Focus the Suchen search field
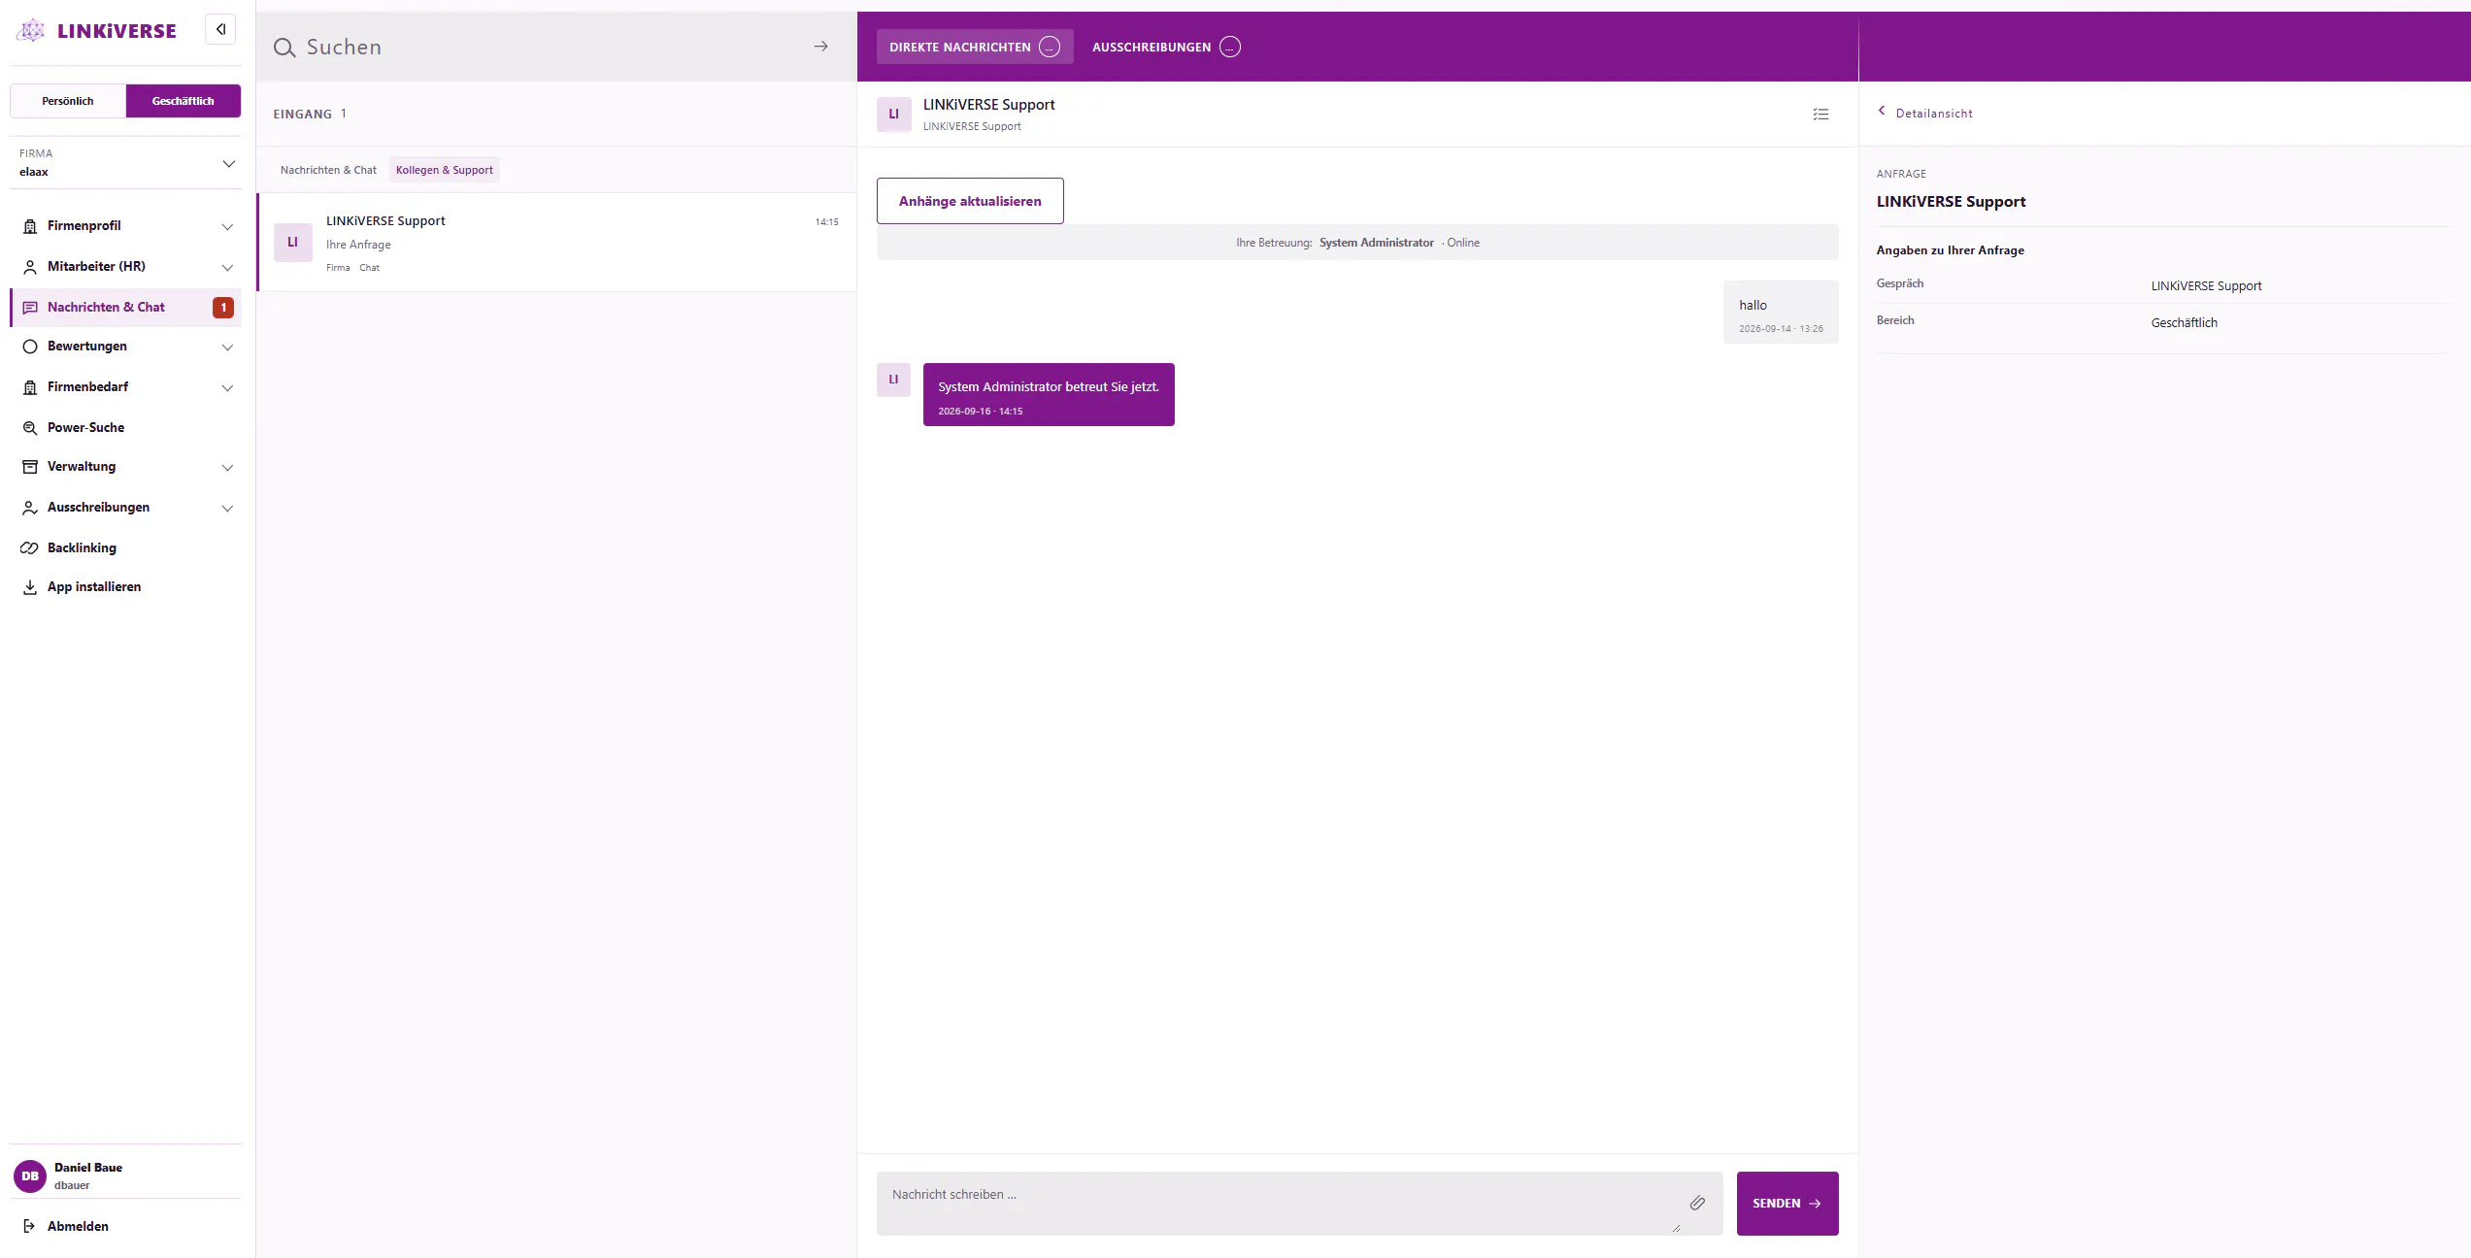The width and height of the screenshot is (2471, 1258). click(x=556, y=47)
